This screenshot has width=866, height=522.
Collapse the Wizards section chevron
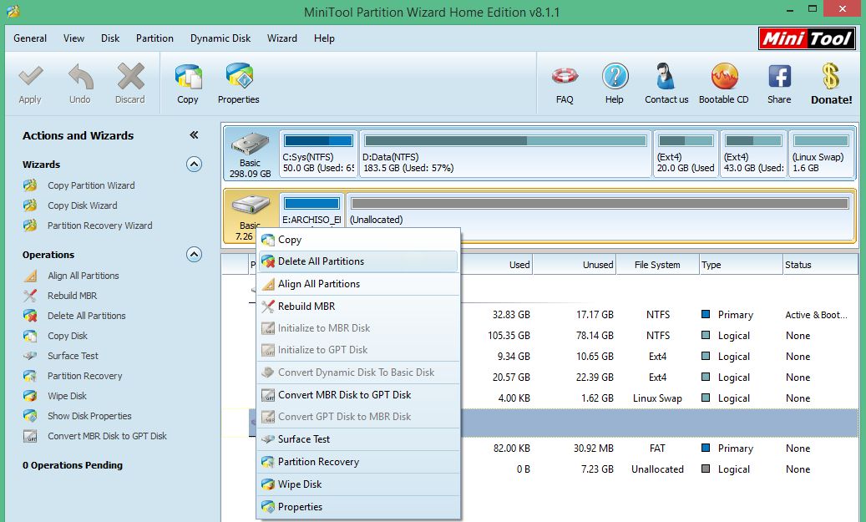(194, 165)
